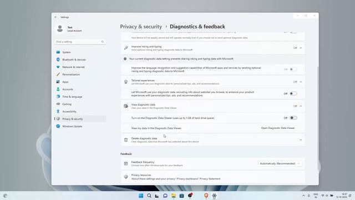Open System in the sidebar
The image size is (355, 200).
[80, 52]
